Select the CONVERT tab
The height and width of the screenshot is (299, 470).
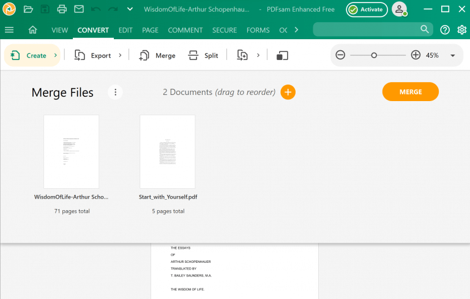[x=93, y=30]
